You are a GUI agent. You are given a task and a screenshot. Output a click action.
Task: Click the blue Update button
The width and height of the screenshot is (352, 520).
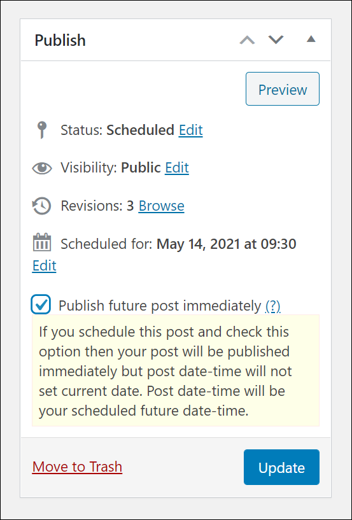pyautogui.click(x=282, y=467)
